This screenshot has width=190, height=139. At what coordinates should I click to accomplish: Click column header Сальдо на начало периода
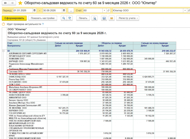click(x=69, y=43)
